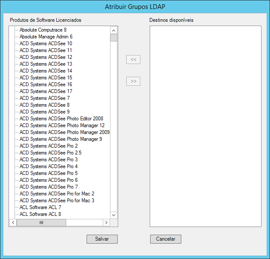Click the horizontal scrollbar thumb
The height and width of the screenshot is (259, 270).
pyautogui.click(x=41, y=222)
